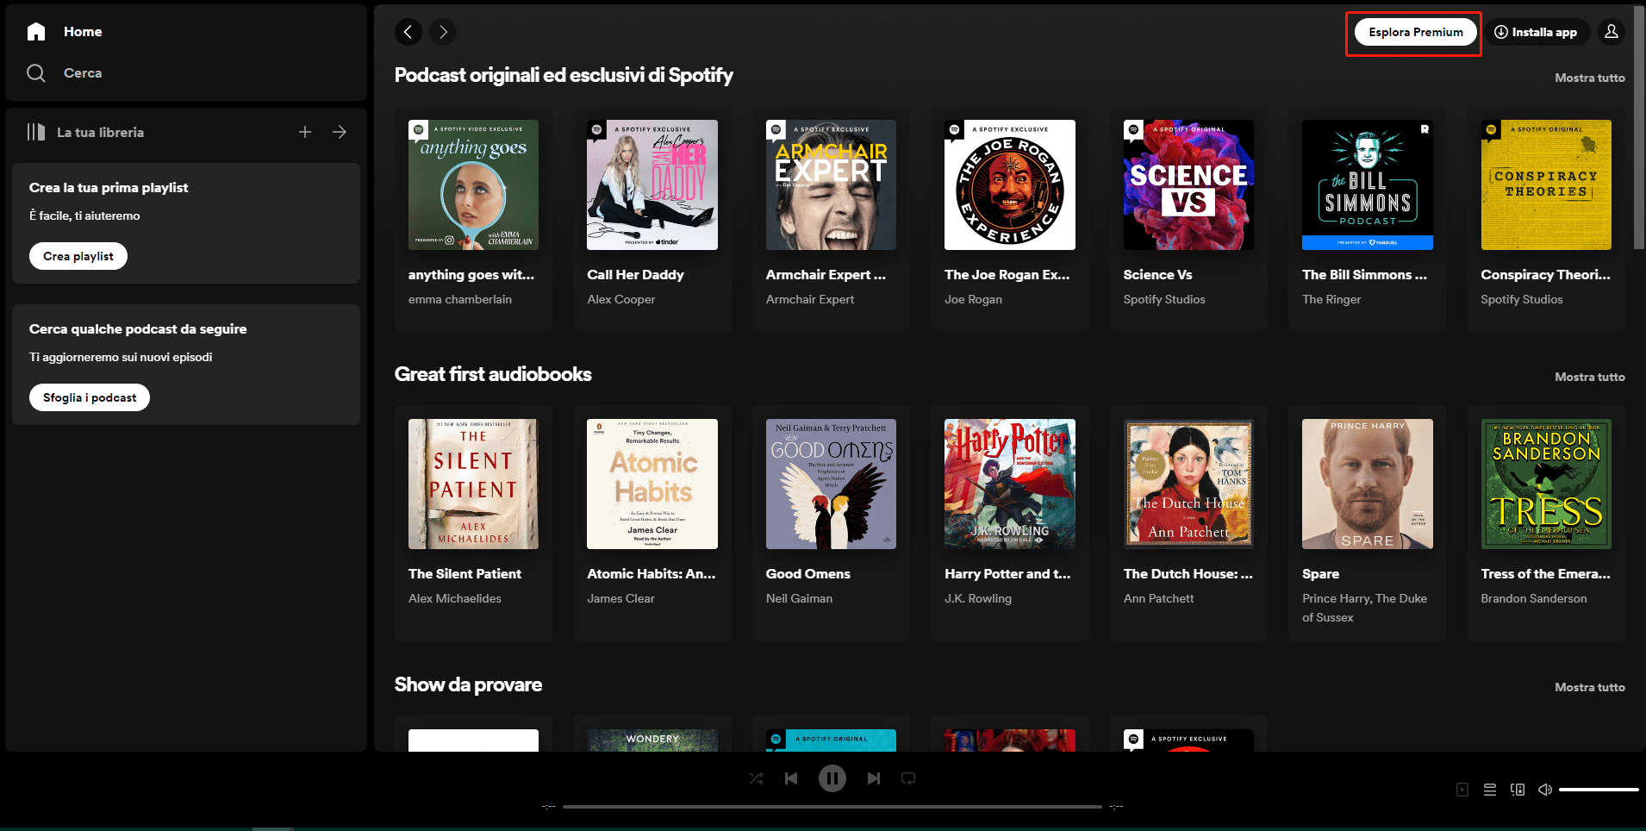Click La tua libreria label

point(100,132)
